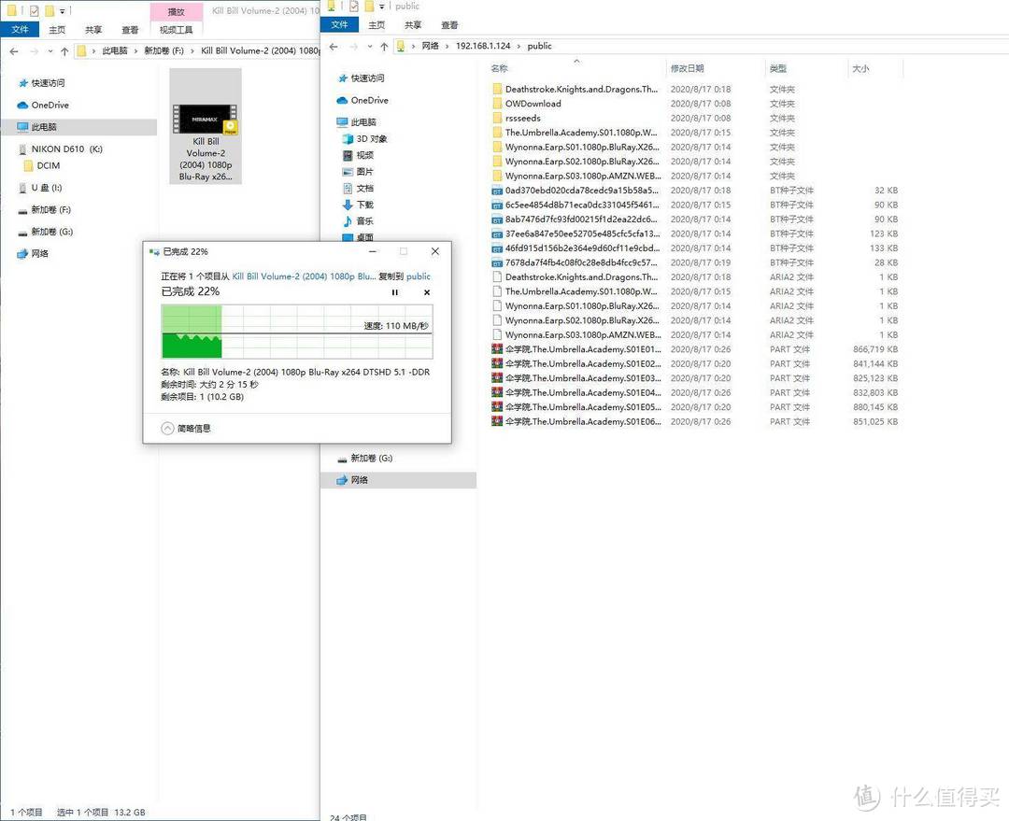Select 0ad370ebd020 BT torrent file icon
Viewport: 1009px width, 821px height.
click(497, 191)
